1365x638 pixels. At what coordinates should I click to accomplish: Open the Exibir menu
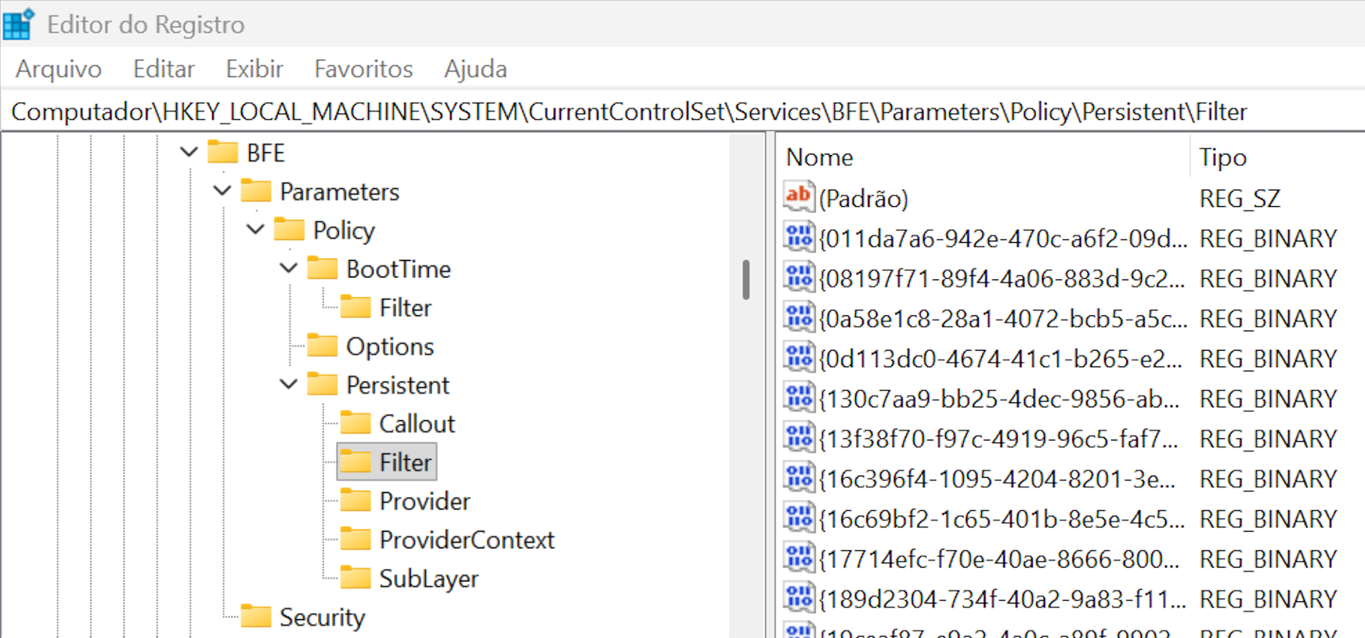click(x=254, y=69)
